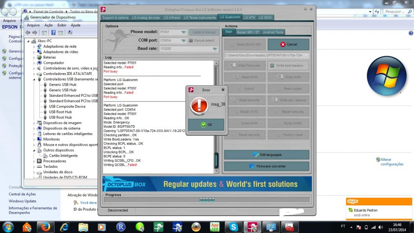
Task: Click the red exclamation error icon
Action: pos(199,105)
